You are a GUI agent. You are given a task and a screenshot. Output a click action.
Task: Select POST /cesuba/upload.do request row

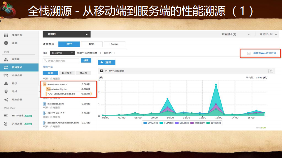(68, 94)
